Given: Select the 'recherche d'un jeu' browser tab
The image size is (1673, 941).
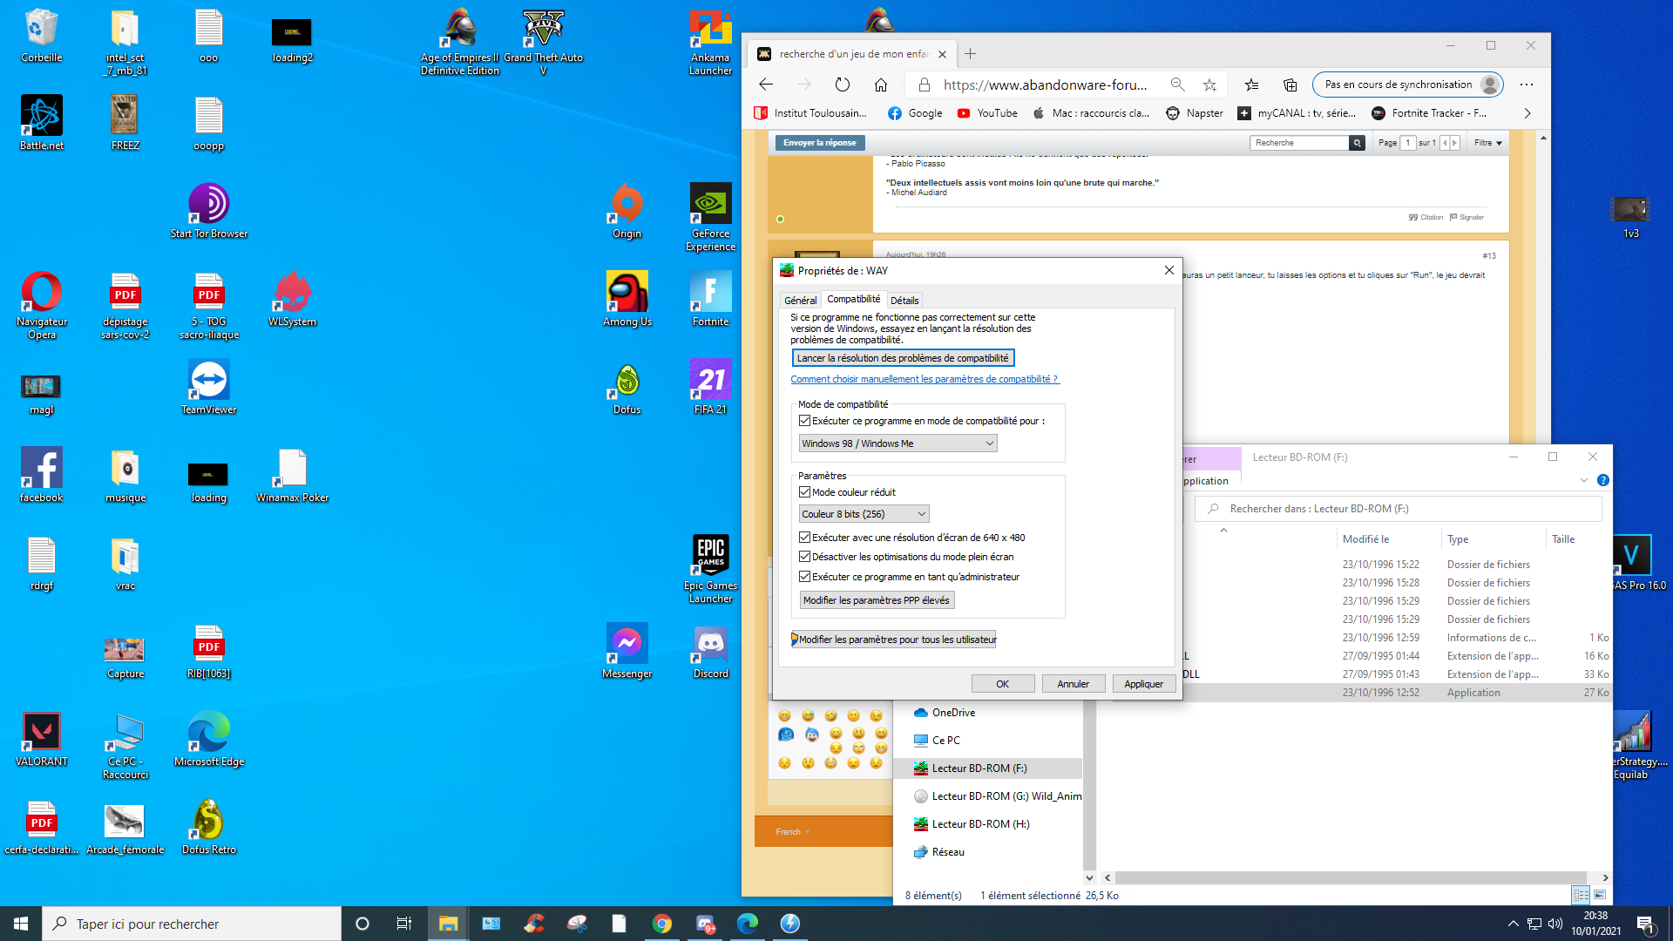Looking at the screenshot, I should click(853, 54).
